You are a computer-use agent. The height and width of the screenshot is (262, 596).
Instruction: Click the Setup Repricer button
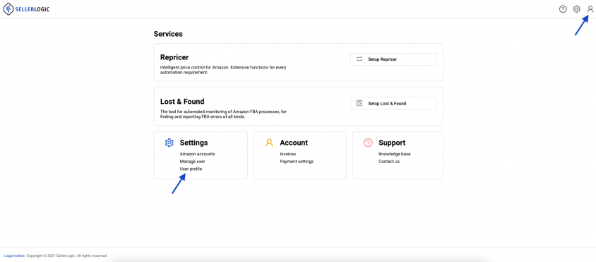pyautogui.click(x=393, y=59)
